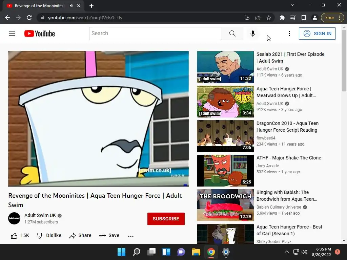Open Task View on taskbar
Screen dimensions: 347x260
(151, 252)
